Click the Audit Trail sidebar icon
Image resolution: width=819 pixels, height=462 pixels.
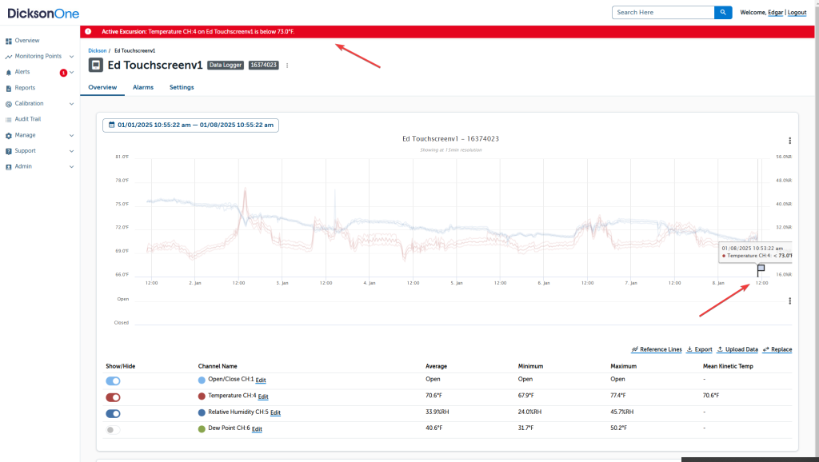(9, 119)
